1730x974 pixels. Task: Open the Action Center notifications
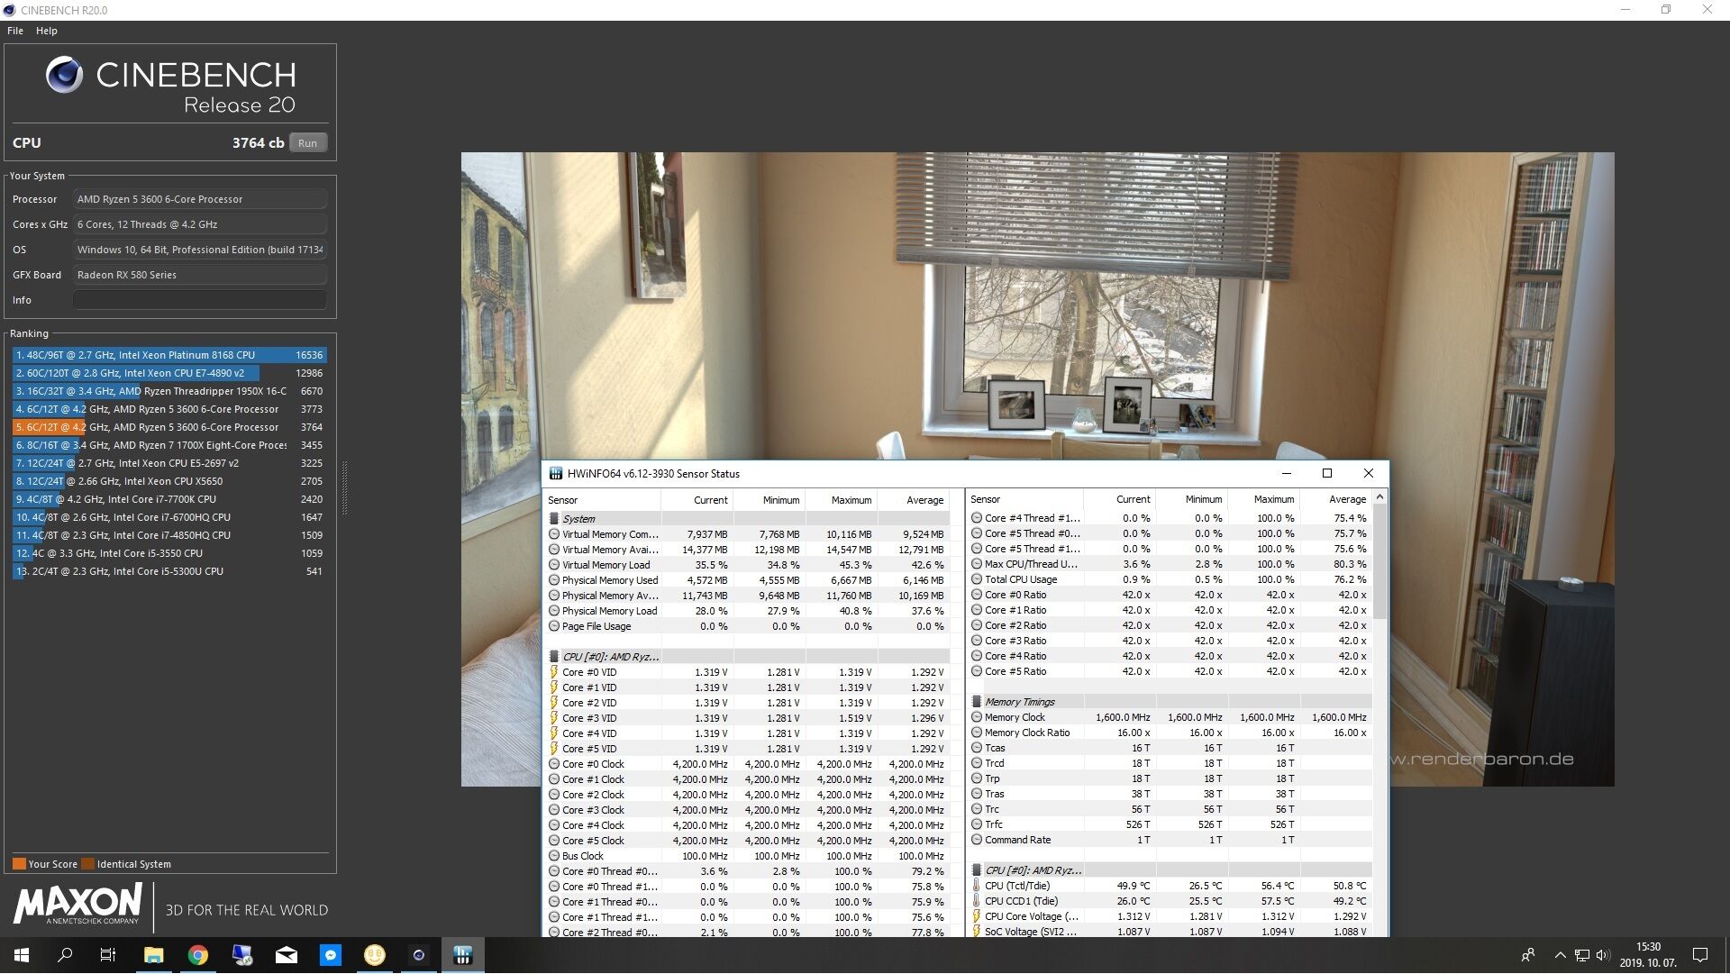1700,955
